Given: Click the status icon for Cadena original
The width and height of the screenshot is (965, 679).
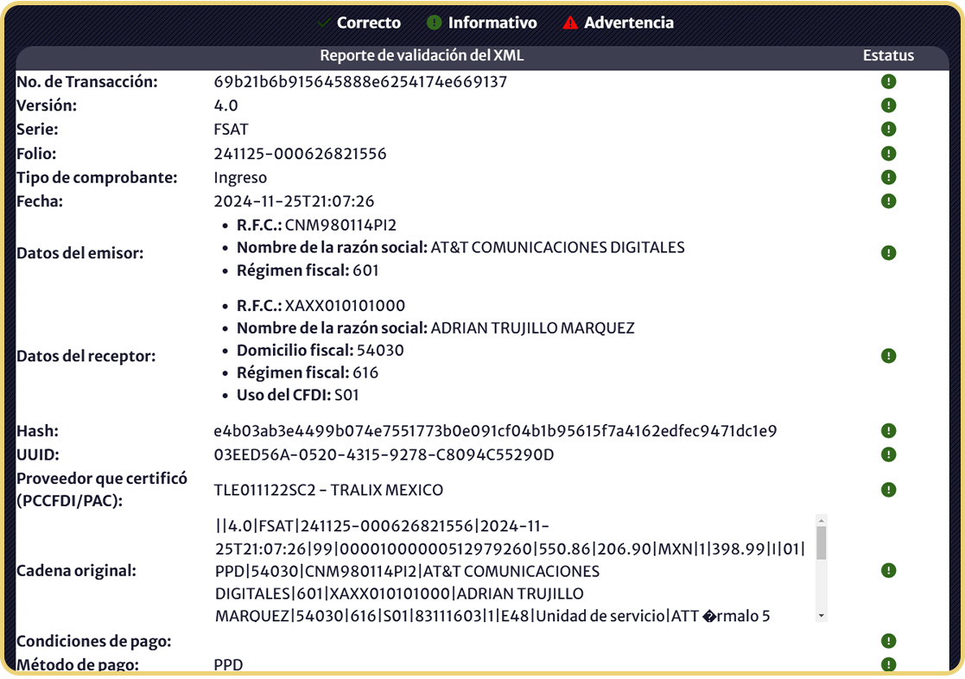Looking at the screenshot, I should point(888,570).
